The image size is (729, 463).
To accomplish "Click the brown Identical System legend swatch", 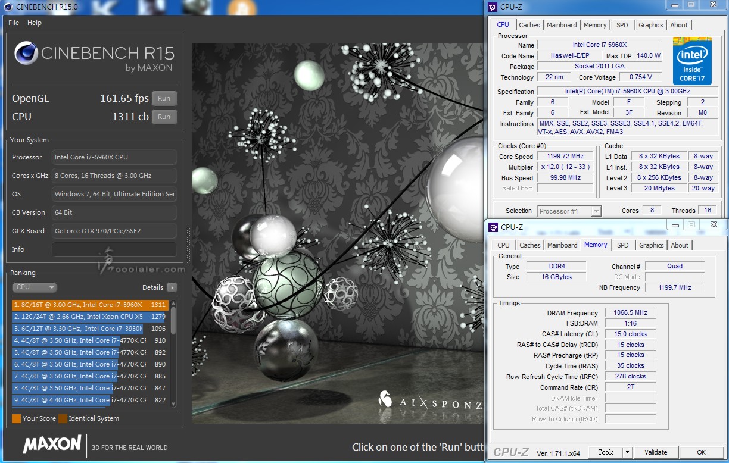I will (x=63, y=418).
